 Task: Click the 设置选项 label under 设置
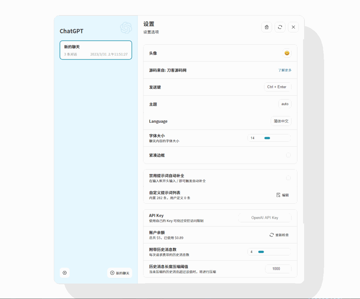pyautogui.click(x=151, y=32)
